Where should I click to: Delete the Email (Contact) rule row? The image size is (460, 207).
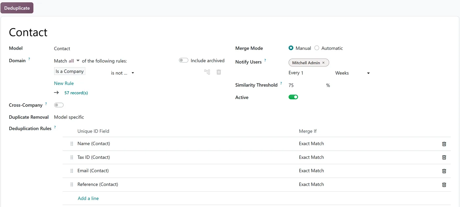444,171
